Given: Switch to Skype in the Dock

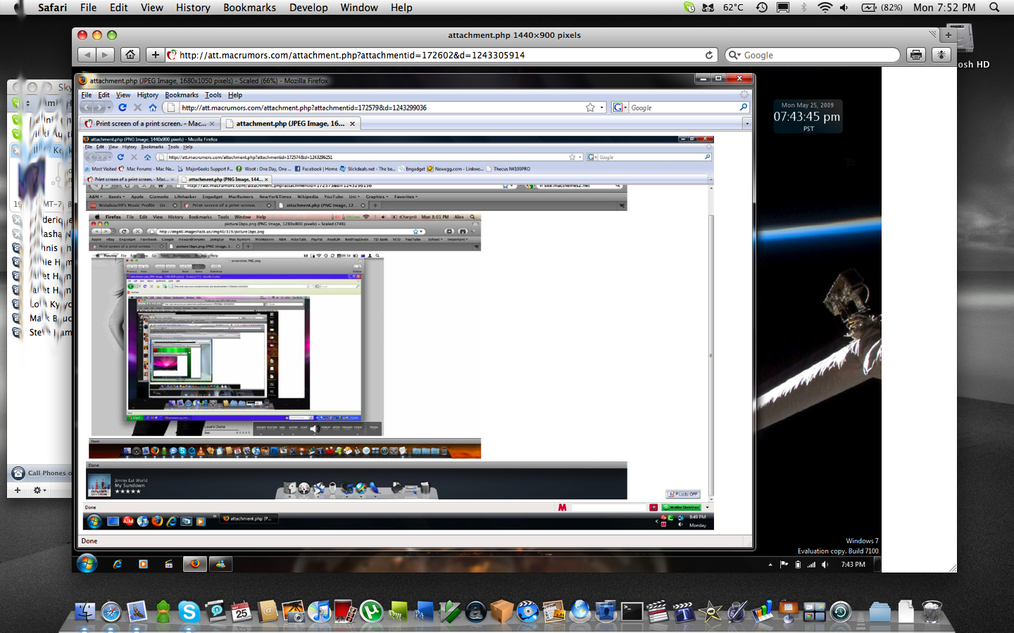Looking at the screenshot, I should (x=189, y=611).
